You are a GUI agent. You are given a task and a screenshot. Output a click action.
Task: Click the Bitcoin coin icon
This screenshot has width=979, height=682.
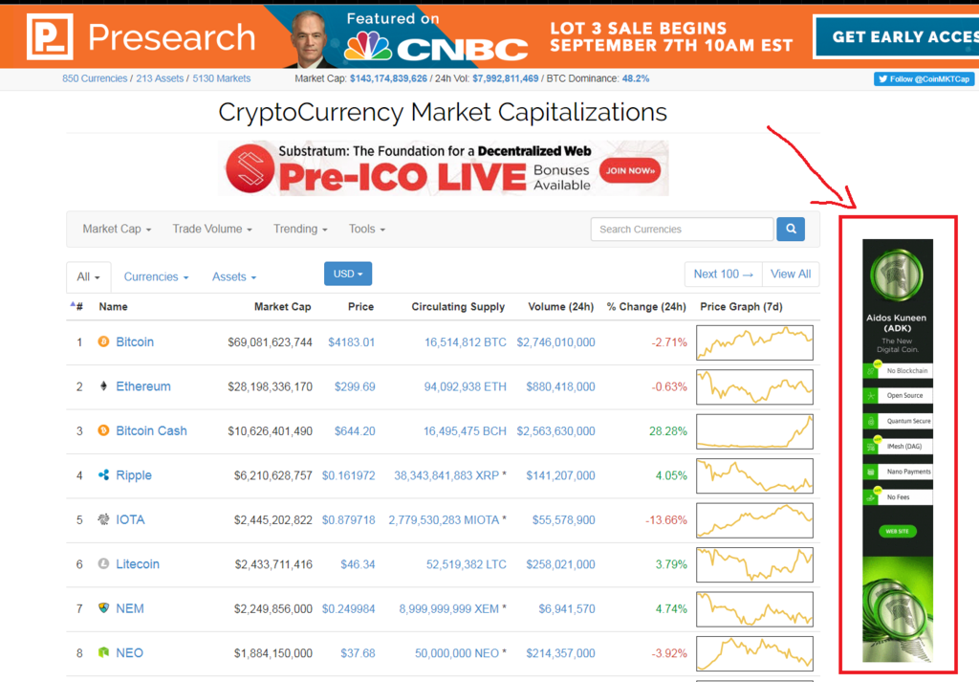click(x=103, y=341)
